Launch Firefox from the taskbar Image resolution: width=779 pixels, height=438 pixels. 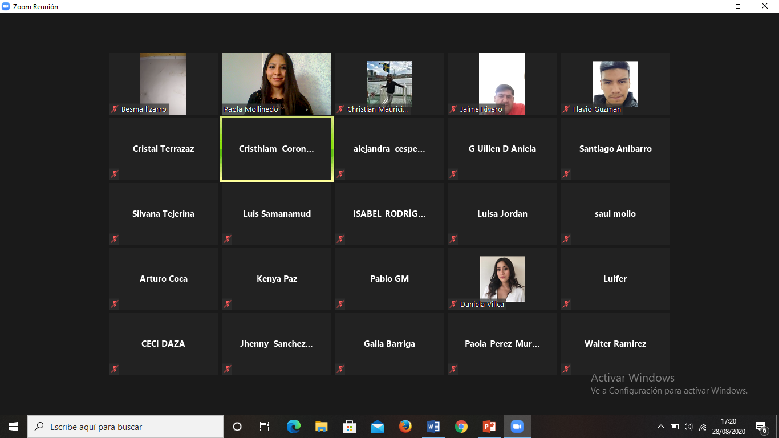click(x=405, y=427)
